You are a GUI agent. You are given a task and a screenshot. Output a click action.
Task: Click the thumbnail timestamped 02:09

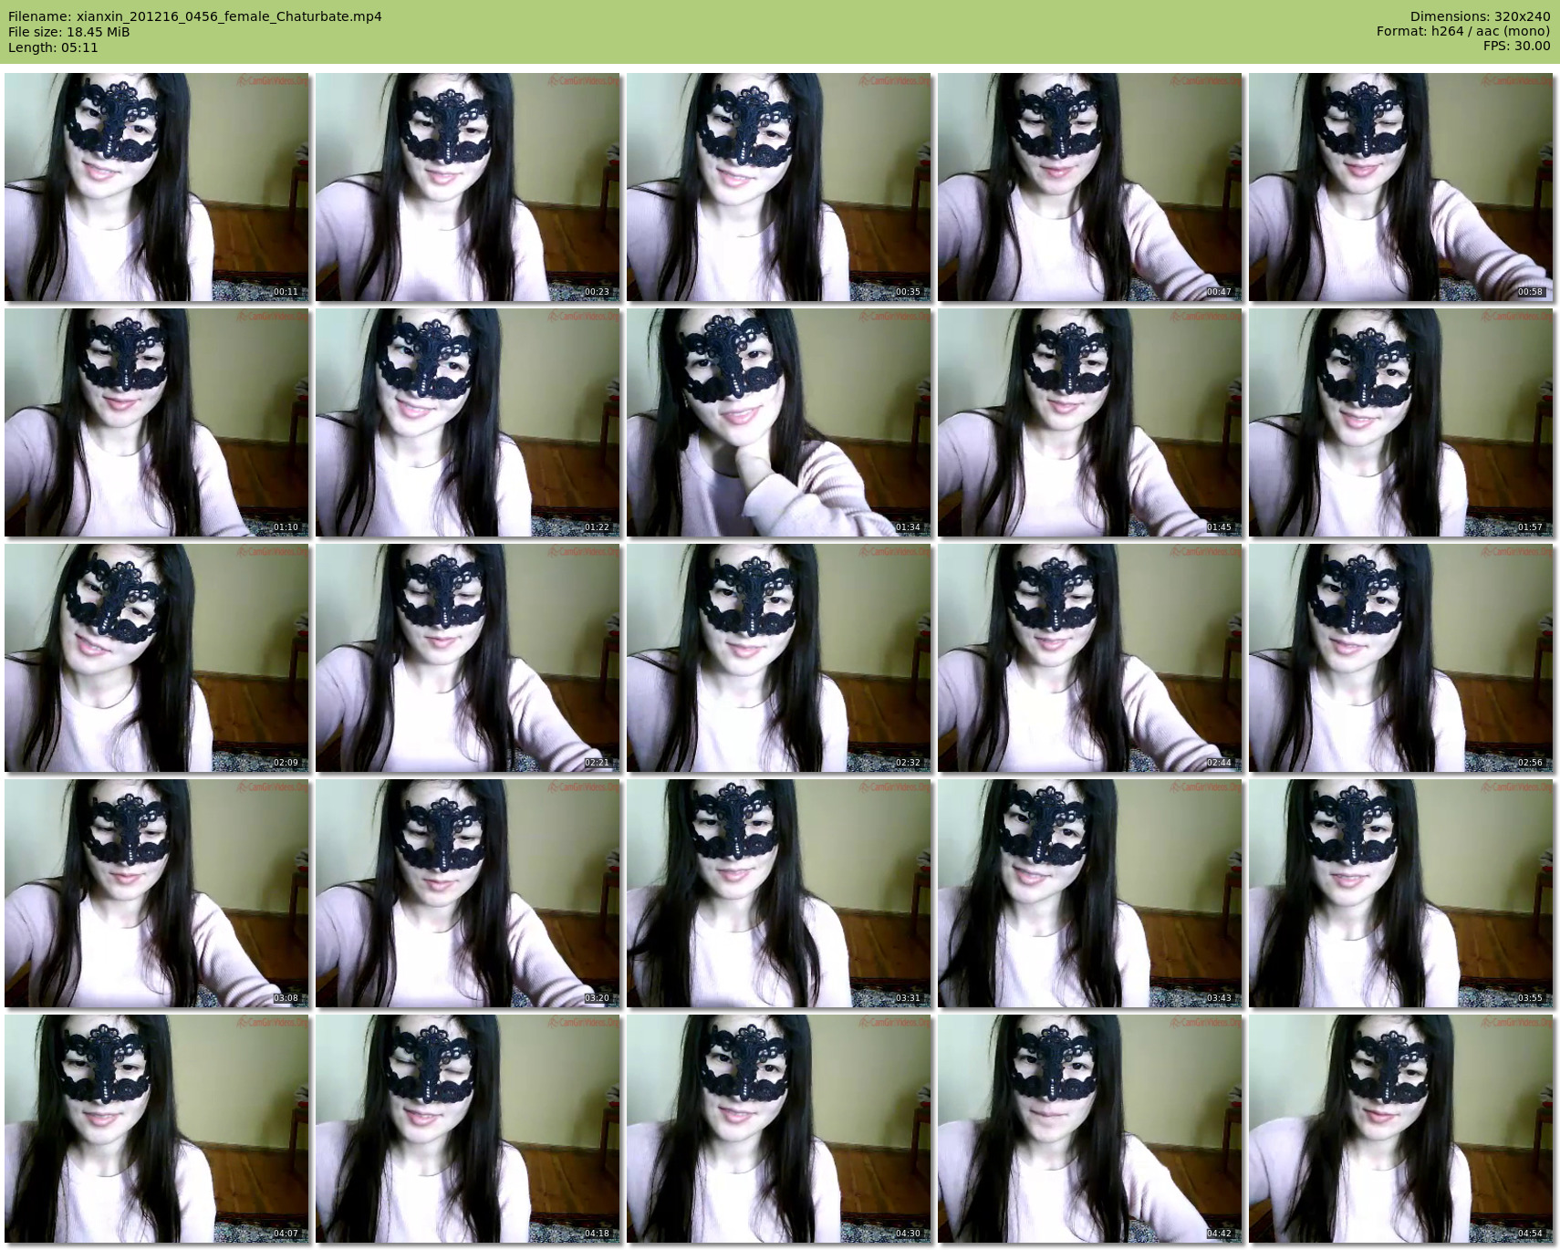[156, 658]
